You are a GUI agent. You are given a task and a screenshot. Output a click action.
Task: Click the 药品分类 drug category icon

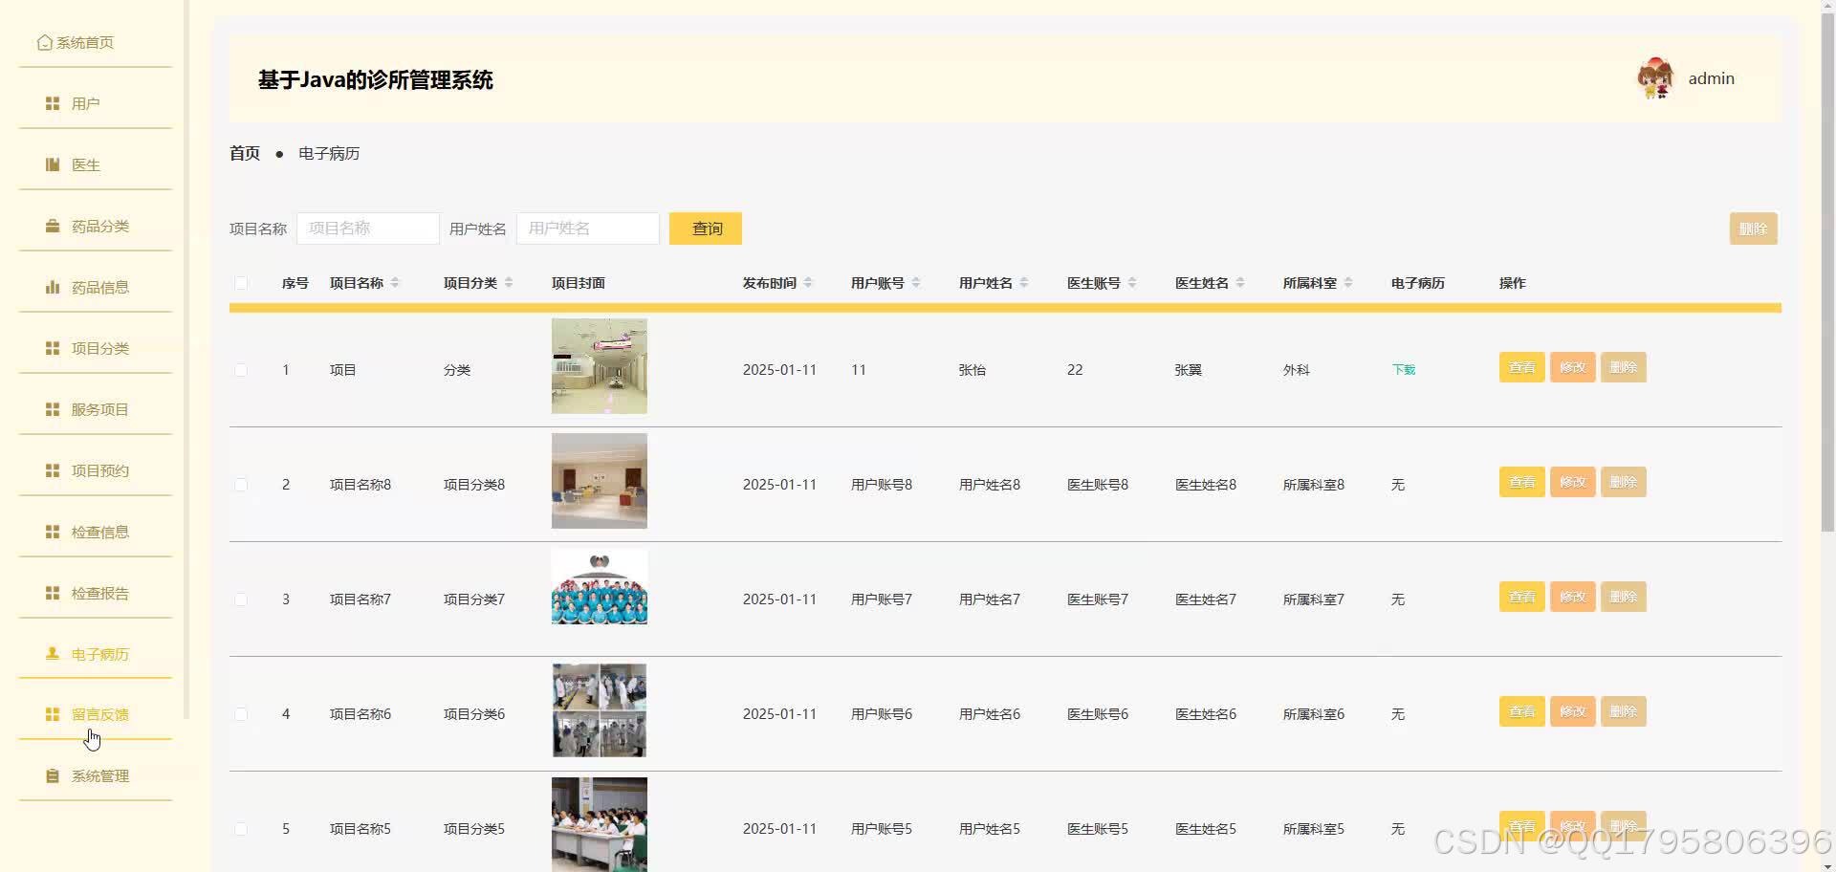tap(52, 225)
